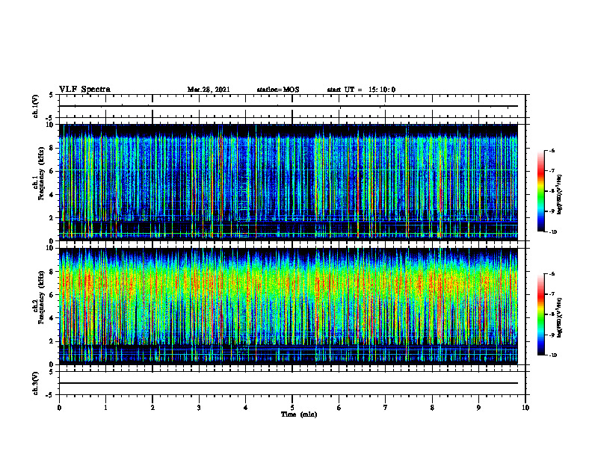Click the ch.1 color bar PSD unit label
This screenshot has width=592, height=457.
pyautogui.click(x=559, y=195)
